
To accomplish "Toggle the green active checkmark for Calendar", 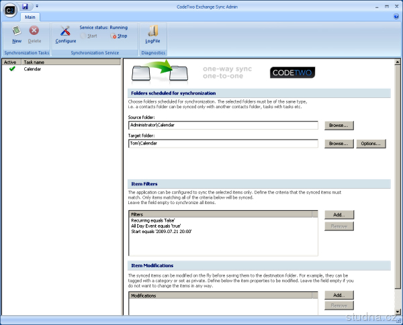I will tap(12, 69).
